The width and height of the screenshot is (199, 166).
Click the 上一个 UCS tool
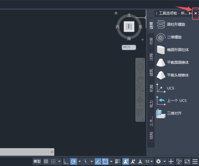pyautogui.click(x=172, y=101)
